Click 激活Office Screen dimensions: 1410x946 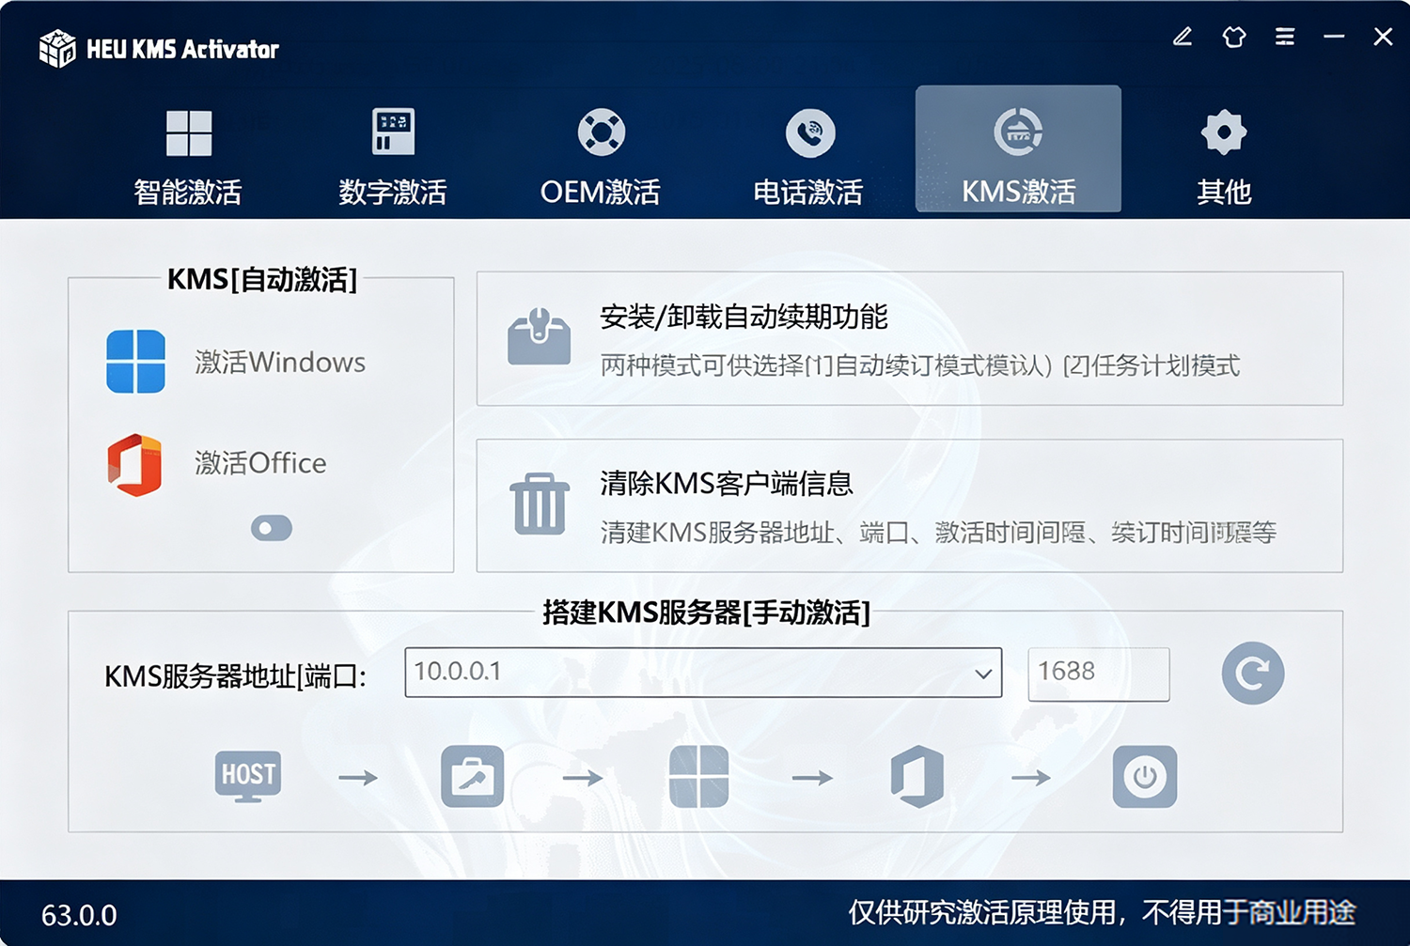(260, 463)
